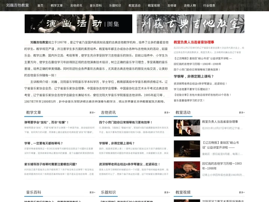Select 吉他谱 in the navigation bar
Viewport: 269px width, 202px height.
172,6
